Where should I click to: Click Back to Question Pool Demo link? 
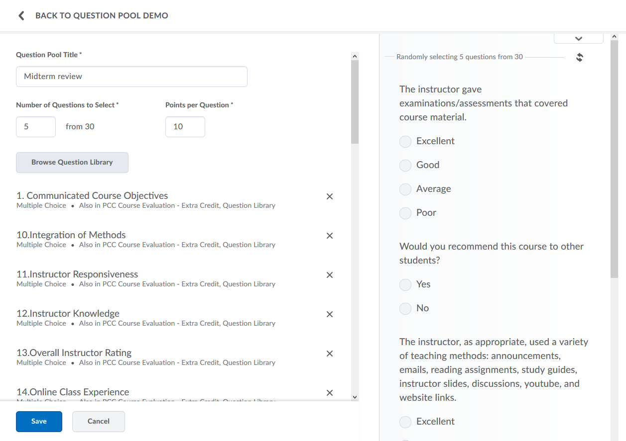(102, 16)
